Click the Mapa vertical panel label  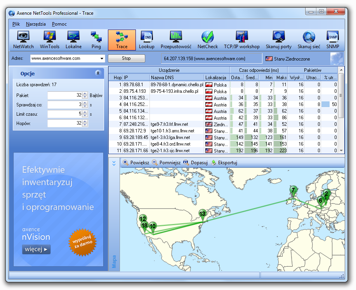click(114, 261)
